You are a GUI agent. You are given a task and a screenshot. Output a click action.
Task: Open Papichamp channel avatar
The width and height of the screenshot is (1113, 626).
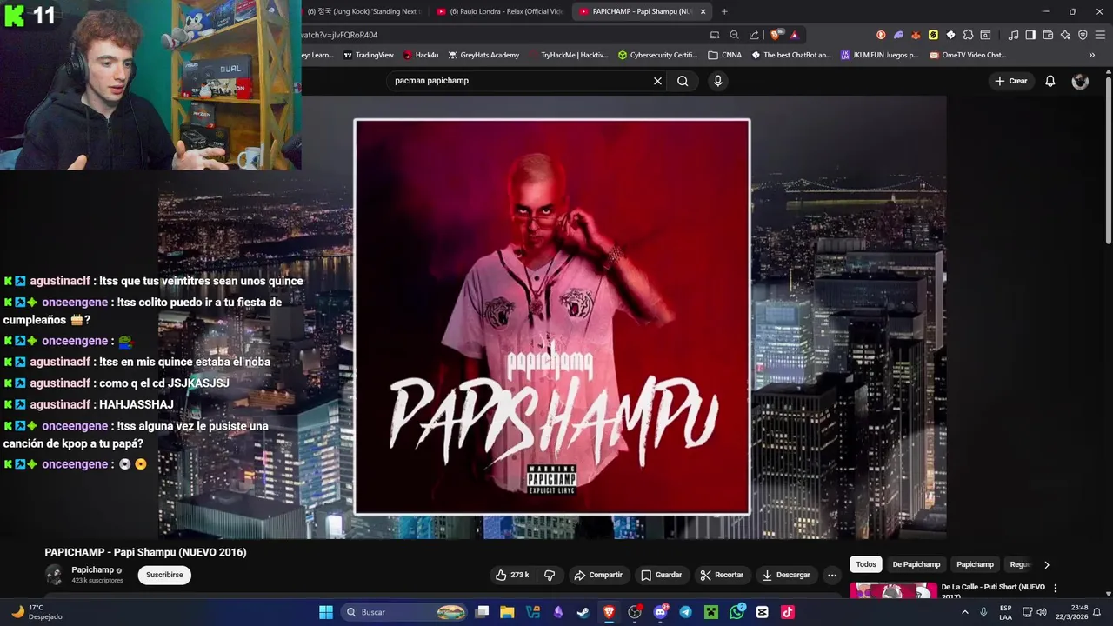tap(54, 575)
